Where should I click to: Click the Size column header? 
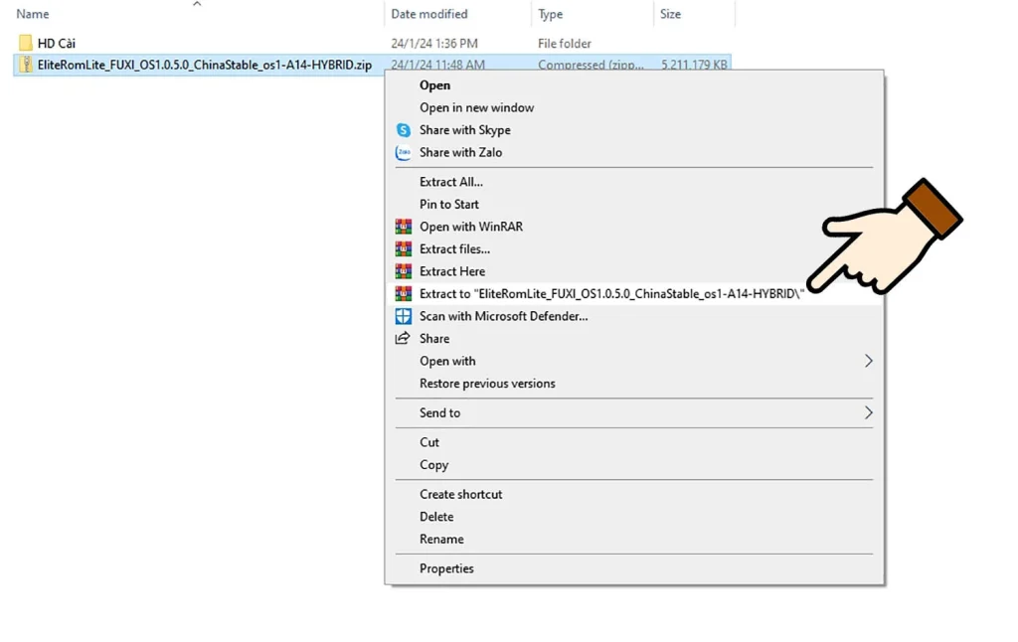pyautogui.click(x=670, y=14)
